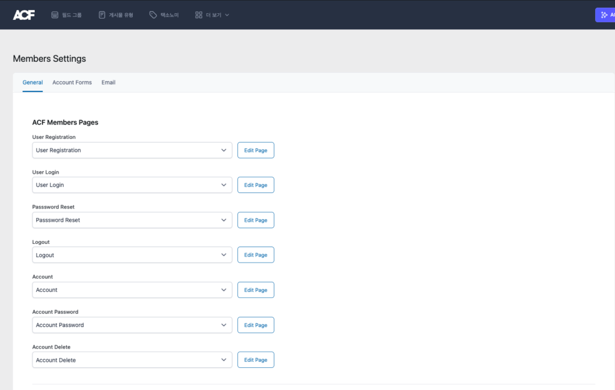Image resolution: width=615 pixels, height=390 pixels.
Task: Click Edit Page for User Registration
Action: point(256,150)
